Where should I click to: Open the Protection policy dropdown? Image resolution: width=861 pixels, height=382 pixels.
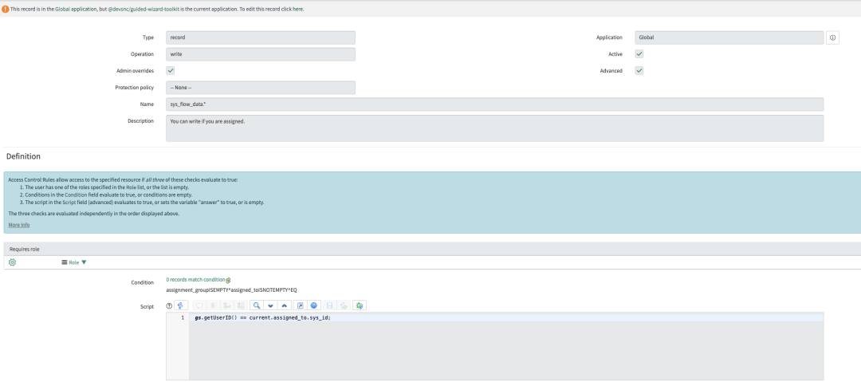260,88
